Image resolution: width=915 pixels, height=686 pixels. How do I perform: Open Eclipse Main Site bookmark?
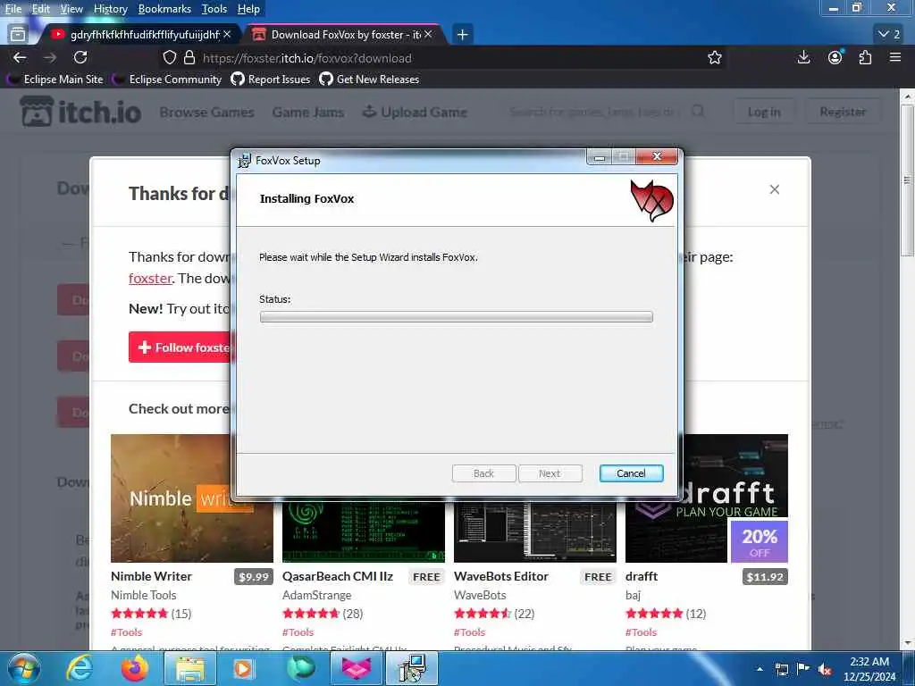[x=56, y=79]
